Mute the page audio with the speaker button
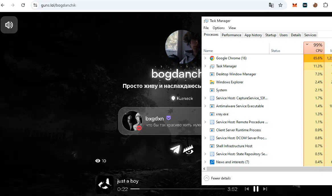332x196 pixels. pyautogui.click(x=9, y=25)
